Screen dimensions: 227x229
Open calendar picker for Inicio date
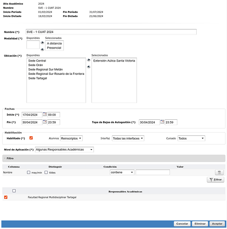click(45, 114)
